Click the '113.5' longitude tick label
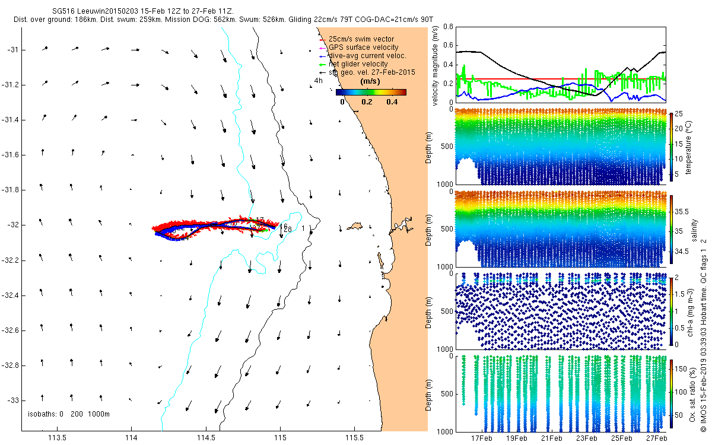 (x=58, y=438)
